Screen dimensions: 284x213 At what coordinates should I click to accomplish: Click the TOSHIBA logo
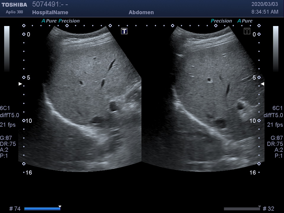click(x=14, y=5)
